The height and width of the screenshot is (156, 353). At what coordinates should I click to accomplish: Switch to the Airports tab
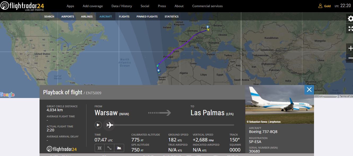pos(68,16)
